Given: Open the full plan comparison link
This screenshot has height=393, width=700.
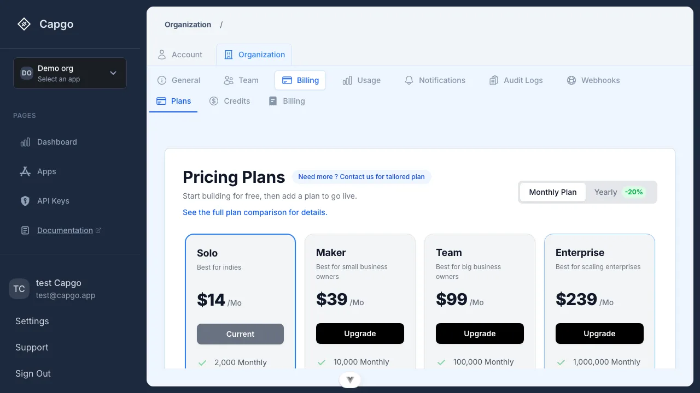Looking at the screenshot, I should tap(255, 212).
